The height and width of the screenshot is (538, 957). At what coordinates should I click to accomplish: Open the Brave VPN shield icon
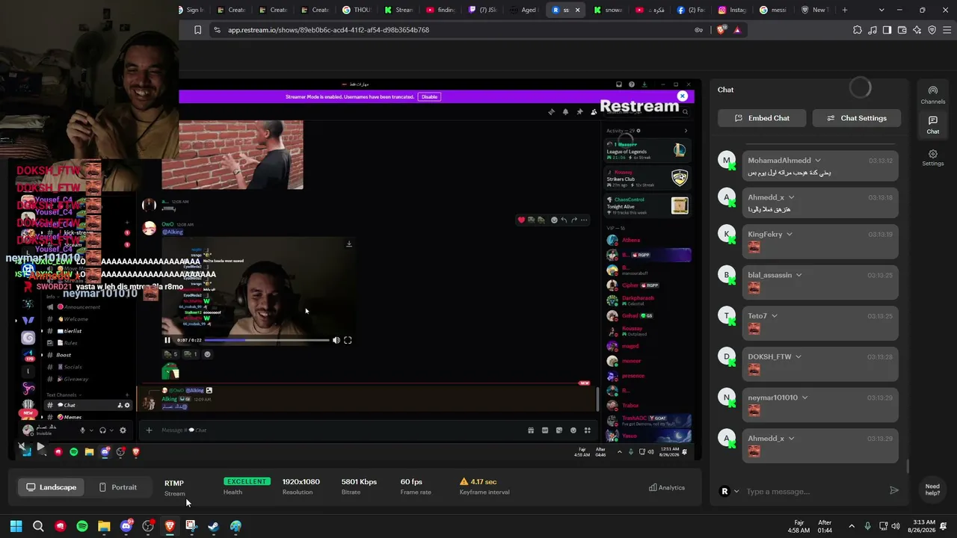tap(932, 30)
